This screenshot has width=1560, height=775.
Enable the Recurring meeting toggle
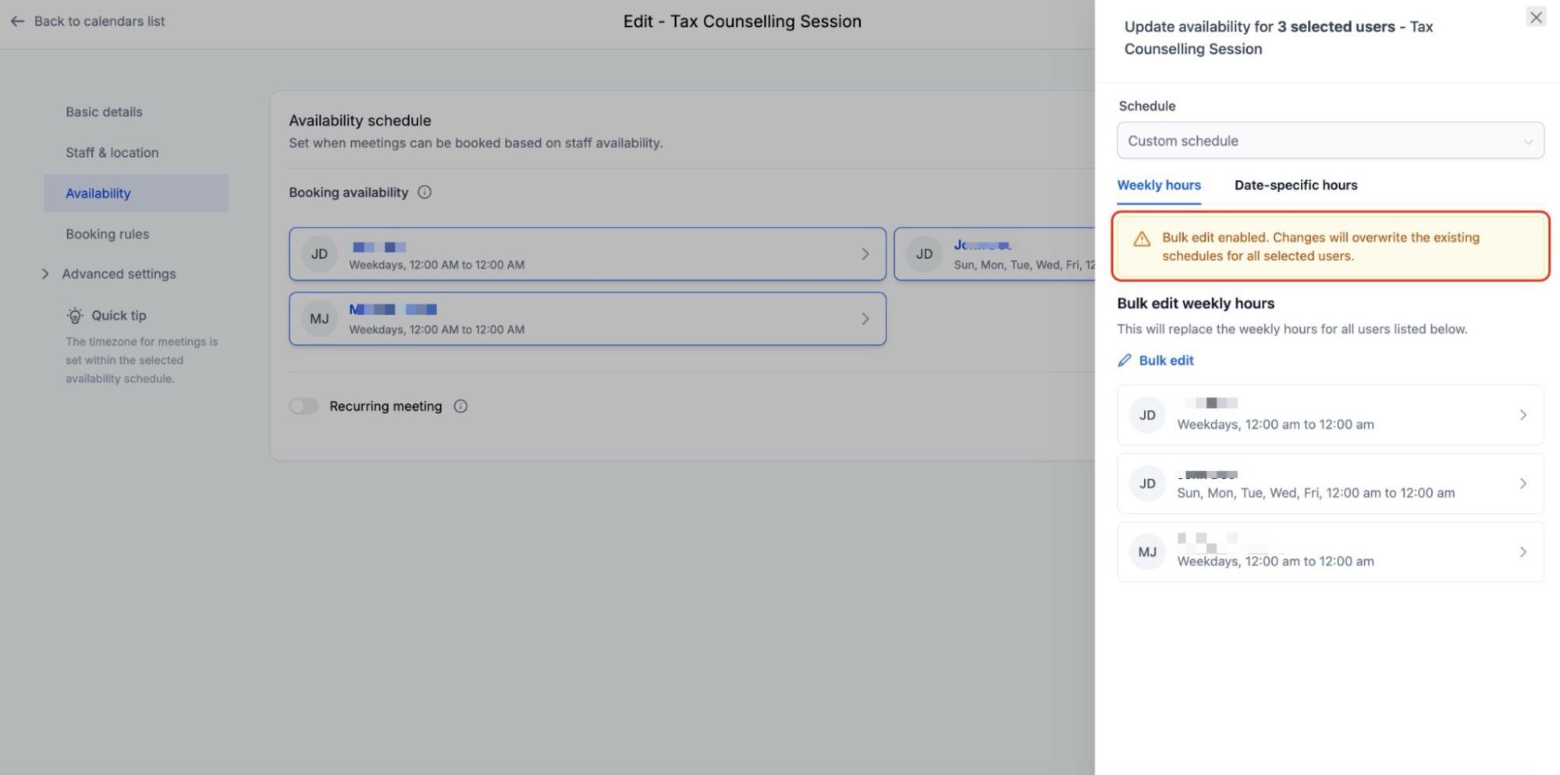point(304,406)
